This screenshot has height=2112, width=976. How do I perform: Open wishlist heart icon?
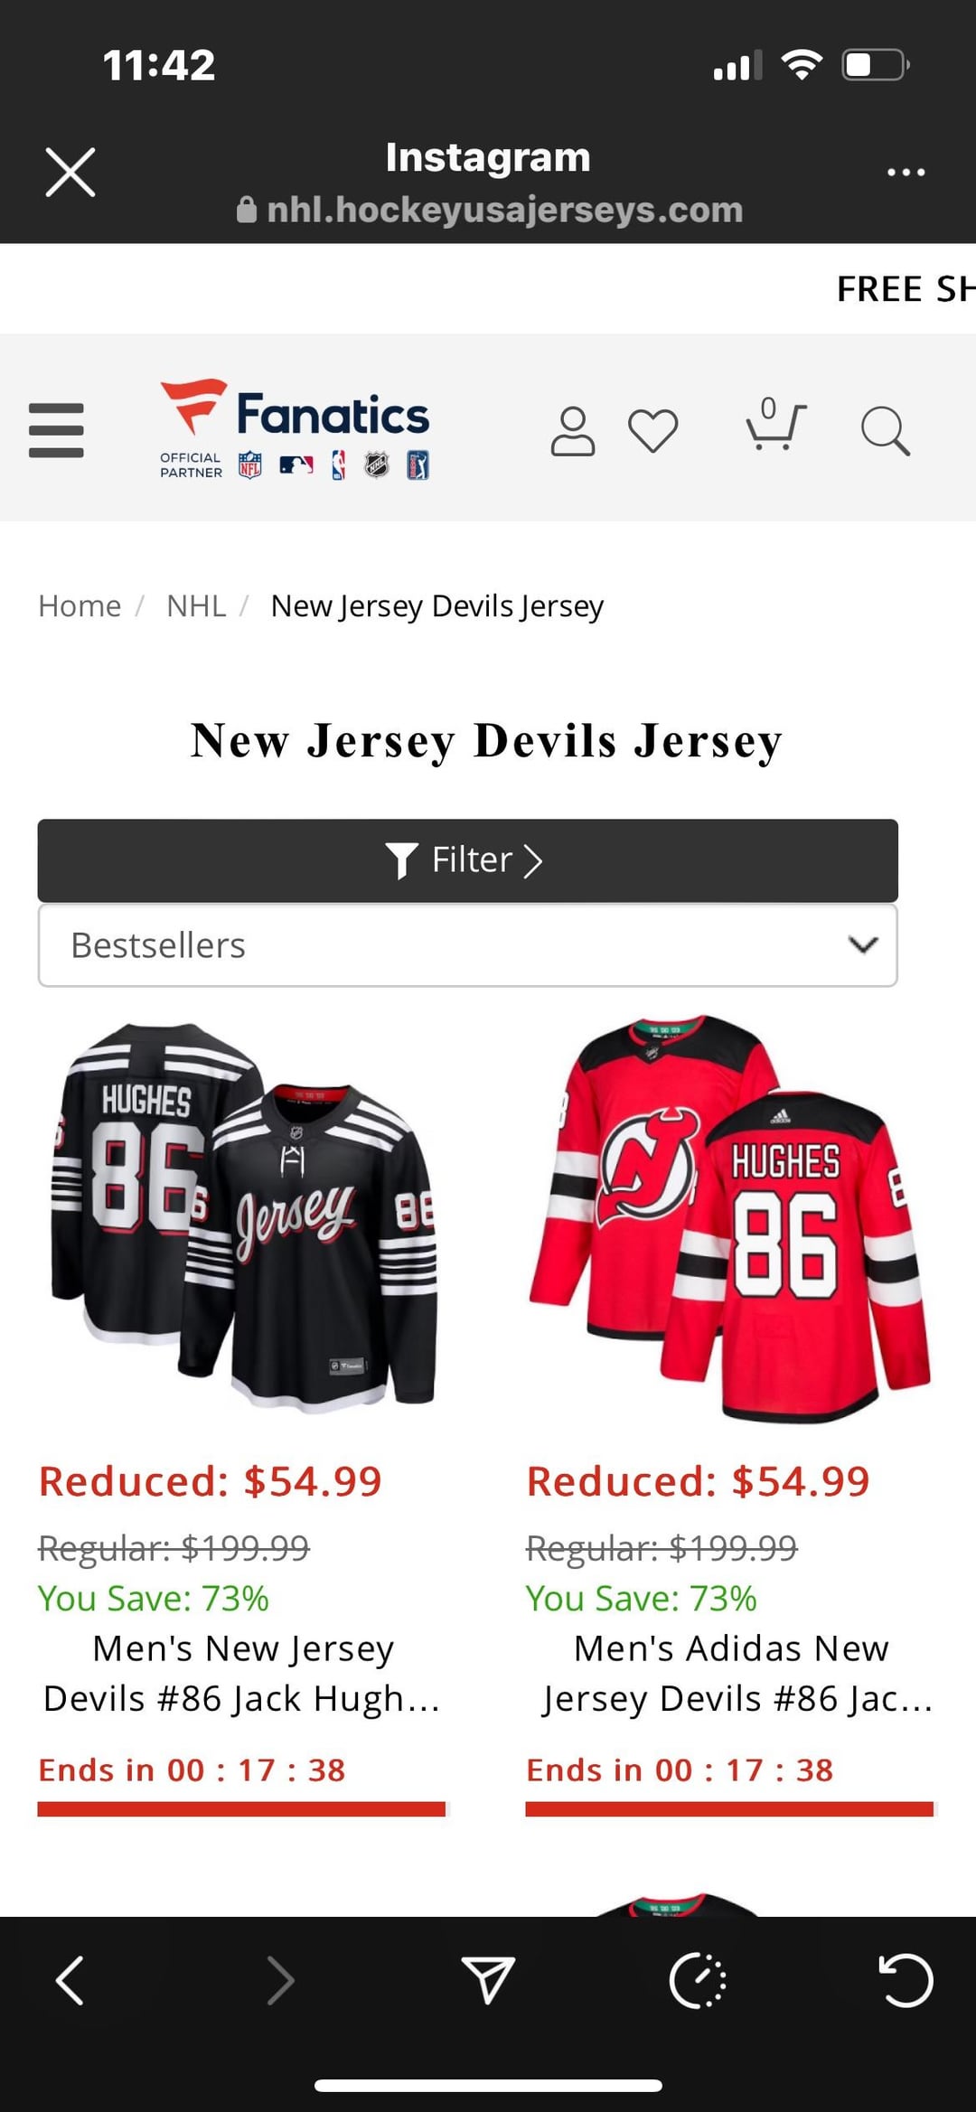tap(652, 430)
